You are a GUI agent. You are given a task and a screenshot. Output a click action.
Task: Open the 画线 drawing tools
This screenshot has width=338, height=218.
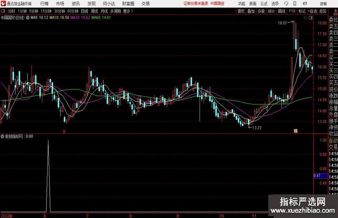(x=281, y=11)
